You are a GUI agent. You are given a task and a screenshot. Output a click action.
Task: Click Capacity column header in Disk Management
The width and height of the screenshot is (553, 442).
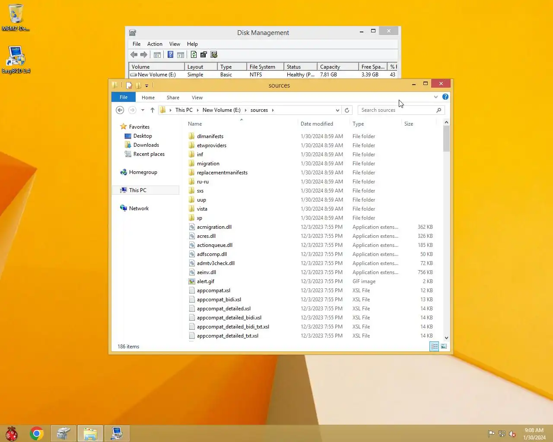[x=338, y=67]
